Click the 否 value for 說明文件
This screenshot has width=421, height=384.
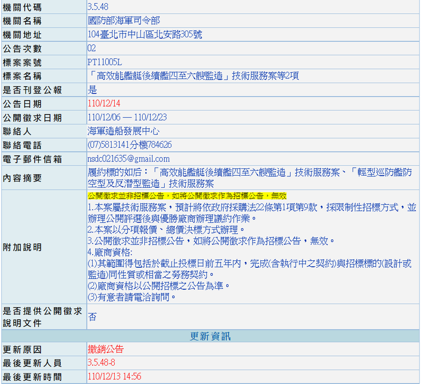coord(92,317)
